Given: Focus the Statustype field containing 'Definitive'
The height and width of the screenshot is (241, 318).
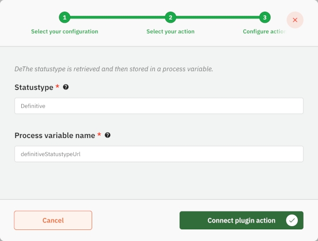Looking at the screenshot, I should pos(159,106).
